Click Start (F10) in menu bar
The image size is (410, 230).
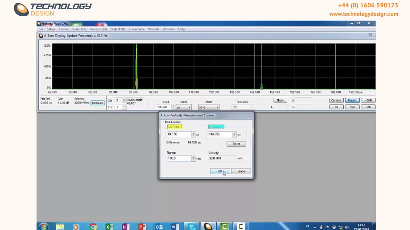[x=118, y=29]
